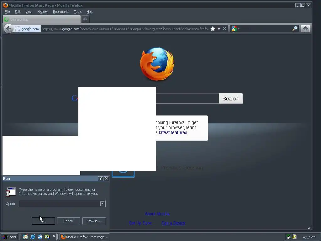This screenshot has width=321, height=241.
Task: Open the About Mozilla link
Action: point(157,214)
